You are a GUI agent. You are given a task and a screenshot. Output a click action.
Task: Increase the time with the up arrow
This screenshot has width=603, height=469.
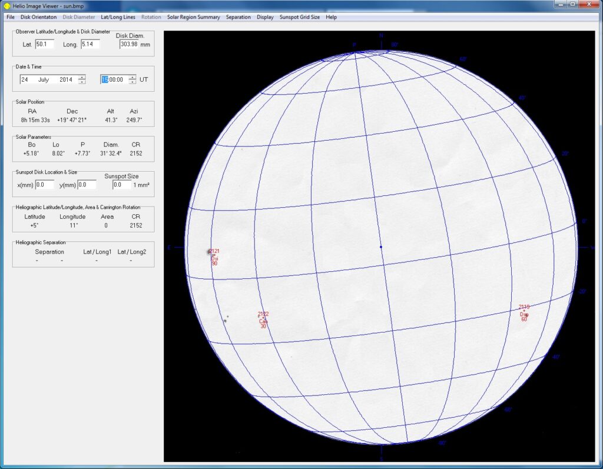(x=132, y=76)
